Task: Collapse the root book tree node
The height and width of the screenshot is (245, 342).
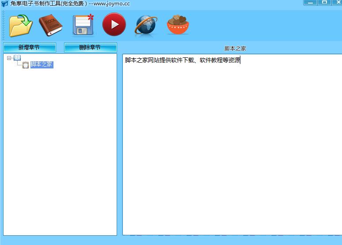Action: 9,58
